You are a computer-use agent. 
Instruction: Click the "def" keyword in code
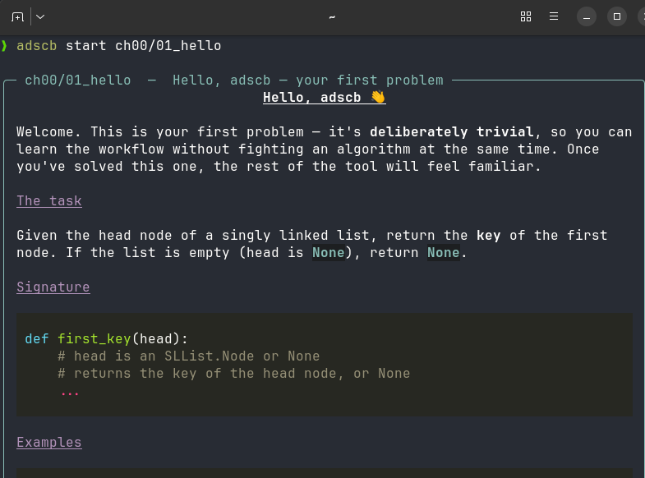pyautogui.click(x=37, y=338)
